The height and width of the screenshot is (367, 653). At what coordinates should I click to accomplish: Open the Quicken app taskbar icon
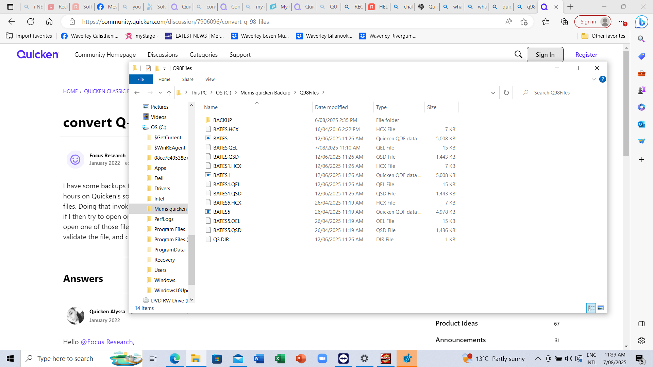coord(385,359)
